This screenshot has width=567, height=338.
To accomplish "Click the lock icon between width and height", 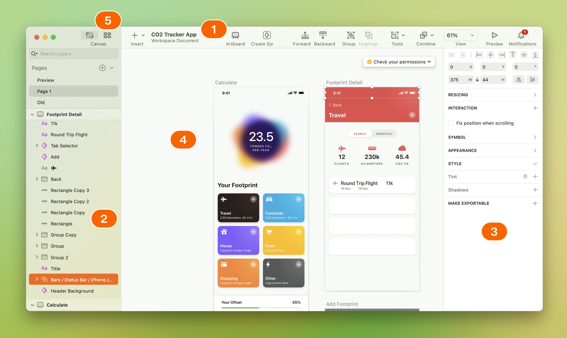I will [x=478, y=80].
